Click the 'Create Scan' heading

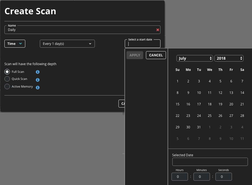(x=30, y=11)
